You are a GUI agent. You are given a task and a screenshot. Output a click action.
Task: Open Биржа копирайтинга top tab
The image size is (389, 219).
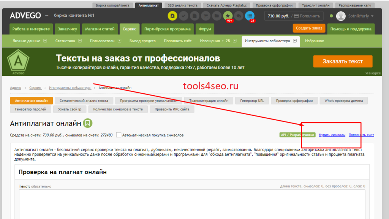pyautogui.click(x=112, y=5)
